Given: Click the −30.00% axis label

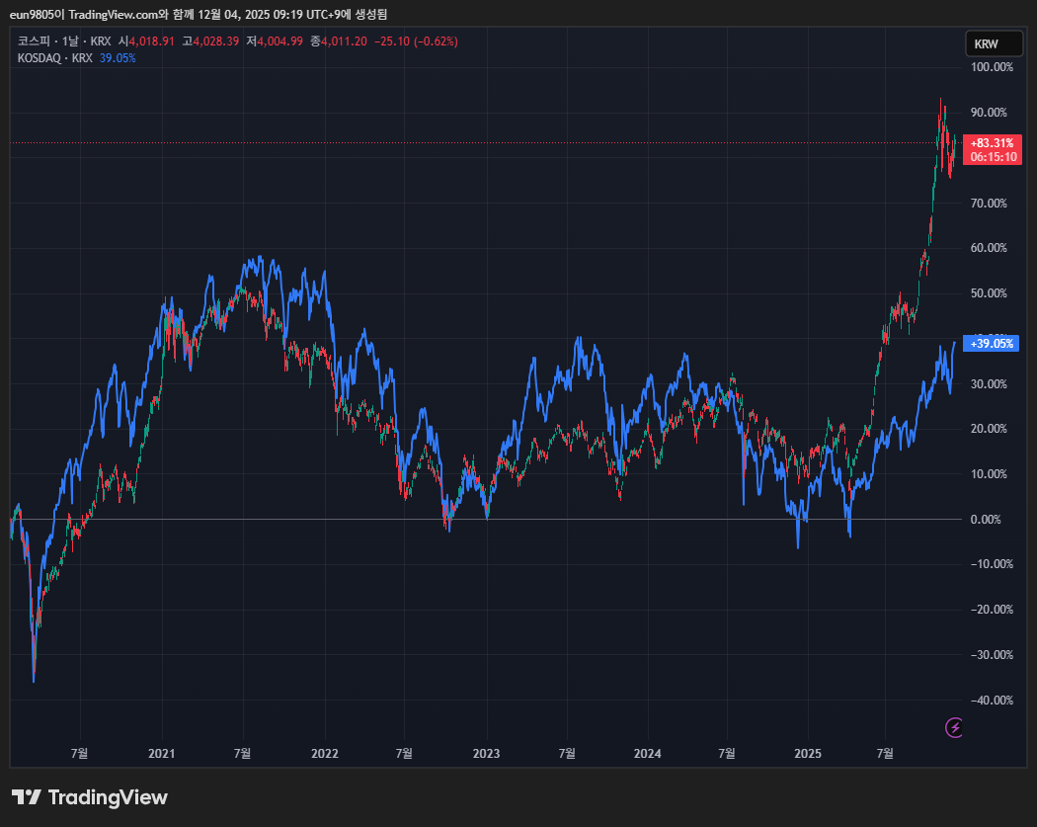Looking at the screenshot, I should (992, 655).
